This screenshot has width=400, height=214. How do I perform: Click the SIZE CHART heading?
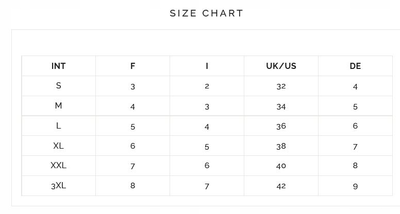point(206,13)
